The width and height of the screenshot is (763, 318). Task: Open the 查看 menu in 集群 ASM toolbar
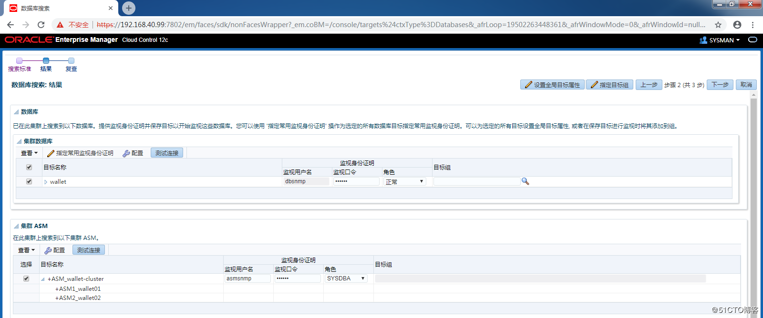tap(26, 250)
